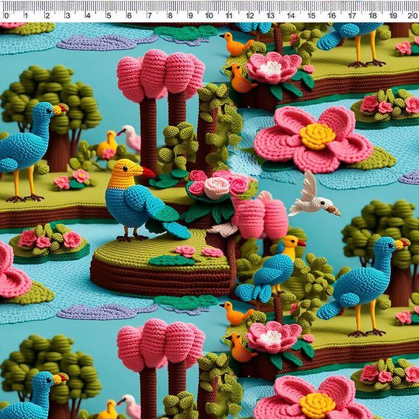Click the 16 mark on the ruler
Image resolution: width=419 pixels, height=419 pixels.
(331, 14)
